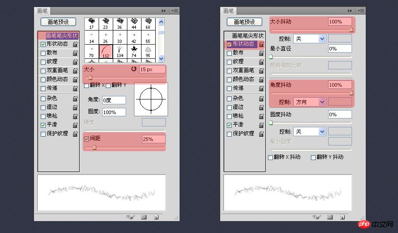Click lock icon beside 颜色动态 in right panel

pos(261,80)
